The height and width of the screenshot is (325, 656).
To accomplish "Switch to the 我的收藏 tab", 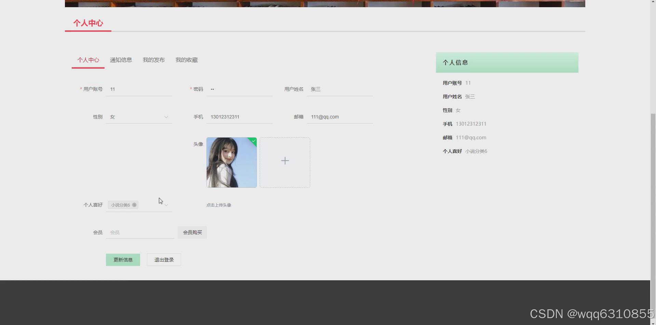I will (186, 60).
